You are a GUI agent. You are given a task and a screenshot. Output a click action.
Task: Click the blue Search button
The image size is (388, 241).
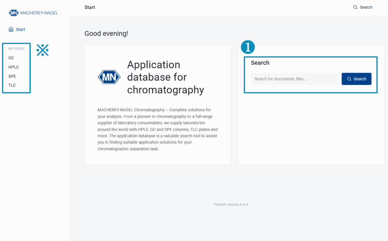(356, 79)
